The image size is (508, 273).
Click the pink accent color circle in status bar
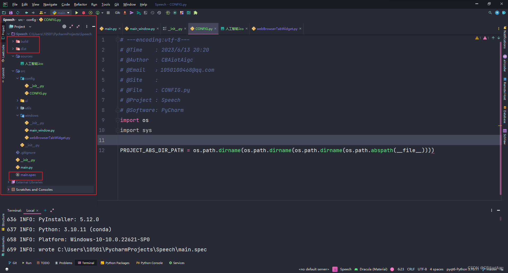392,269
